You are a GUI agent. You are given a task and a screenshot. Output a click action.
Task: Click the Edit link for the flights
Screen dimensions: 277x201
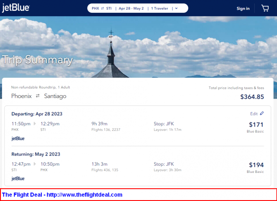point(254,114)
